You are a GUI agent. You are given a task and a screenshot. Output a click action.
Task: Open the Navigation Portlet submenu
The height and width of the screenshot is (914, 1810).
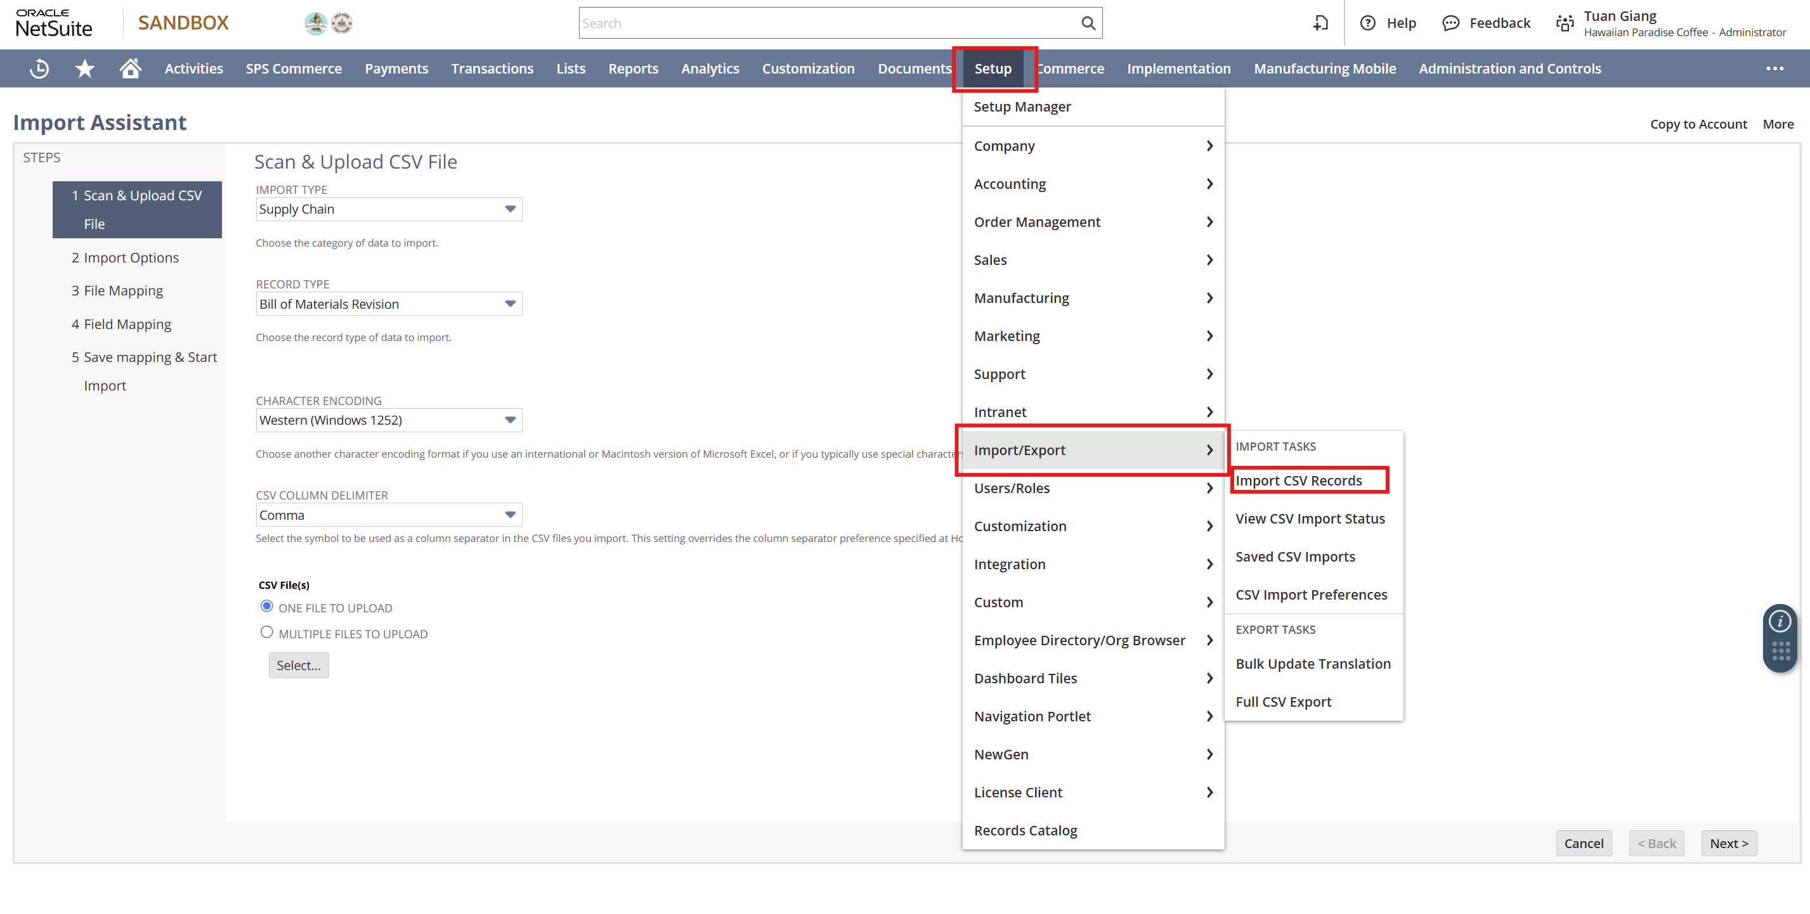coord(1093,716)
